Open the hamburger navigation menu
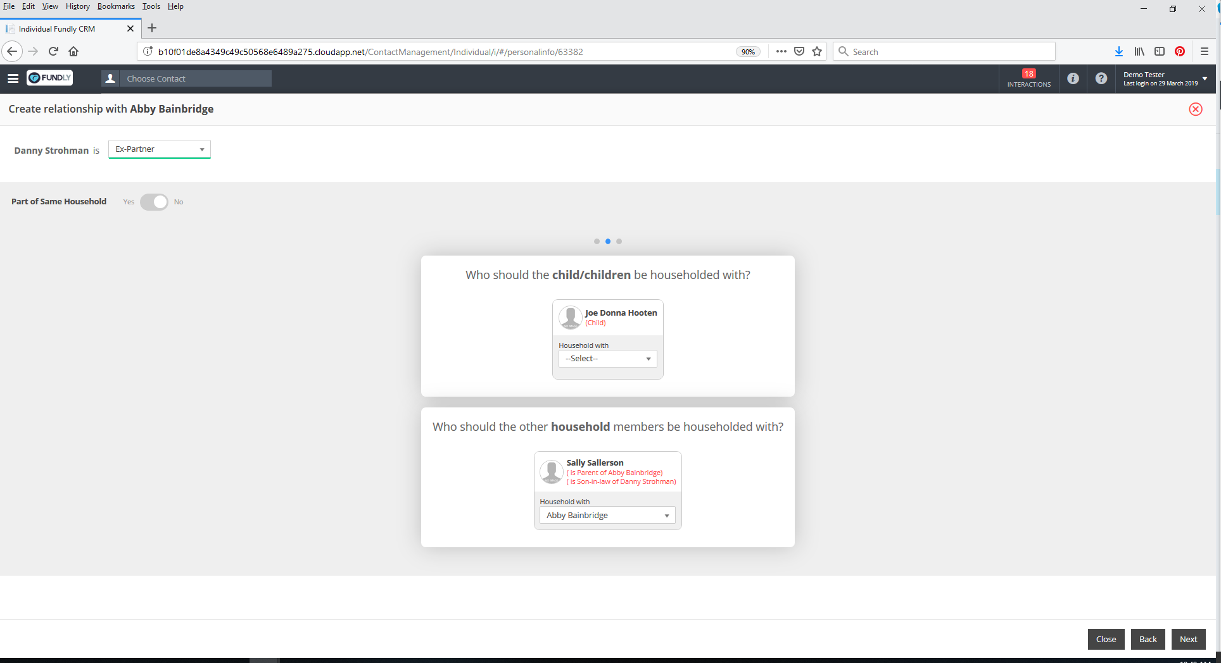This screenshot has height=663, width=1221. click(x=13, y=78)
